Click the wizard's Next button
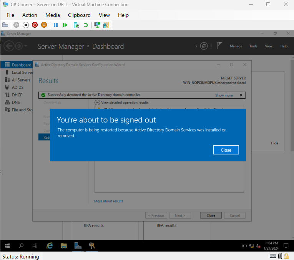This screenshot has width=294, height=260. point(180,215)
